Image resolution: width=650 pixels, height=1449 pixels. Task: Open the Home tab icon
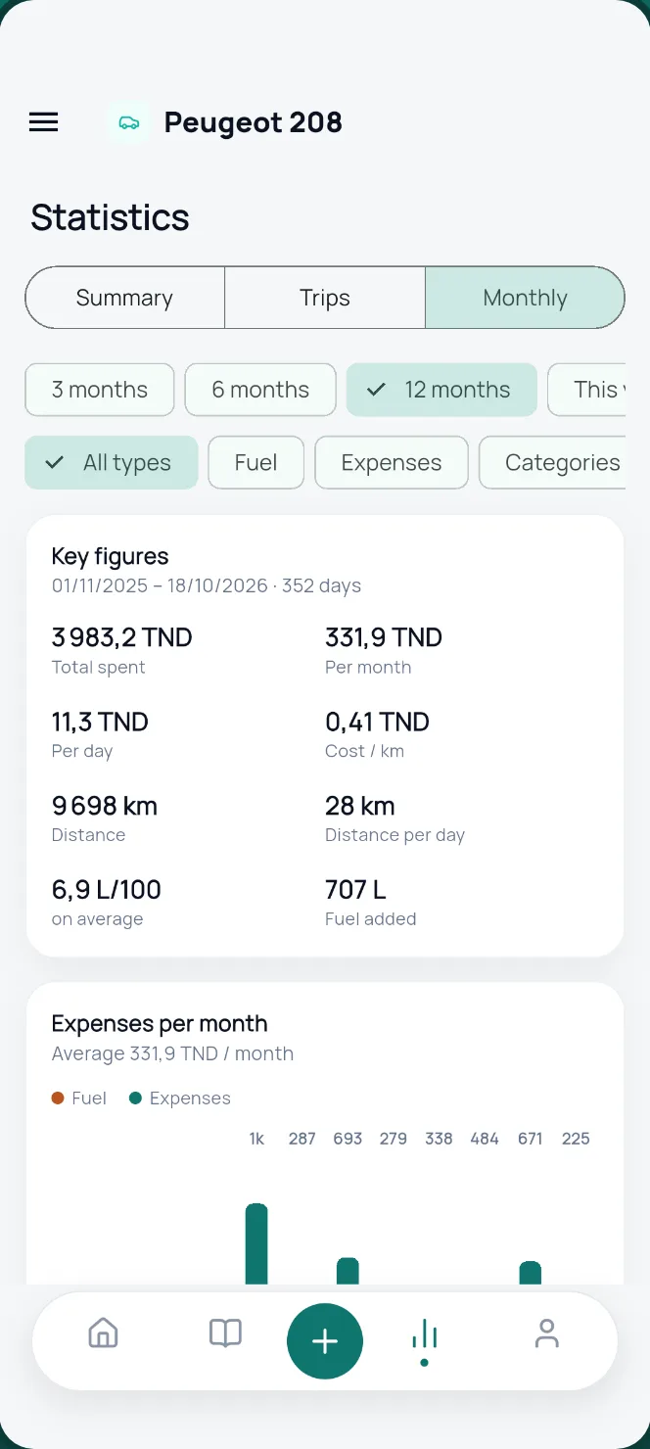pyautogui.click(x=103, y=1332)
